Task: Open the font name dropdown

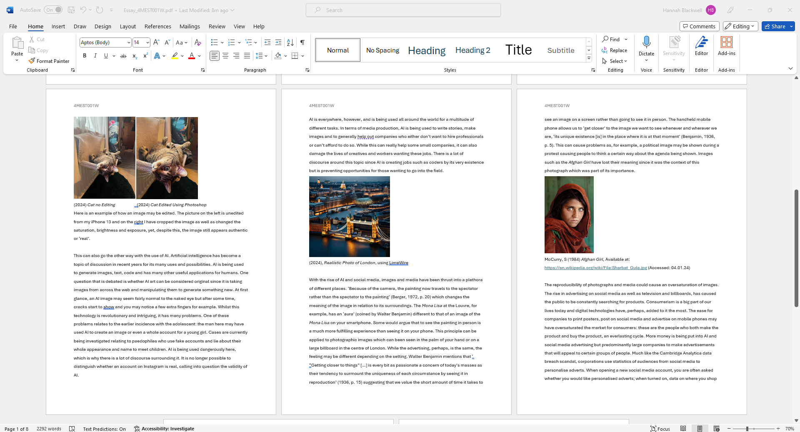Action: [x=129, y=42]
